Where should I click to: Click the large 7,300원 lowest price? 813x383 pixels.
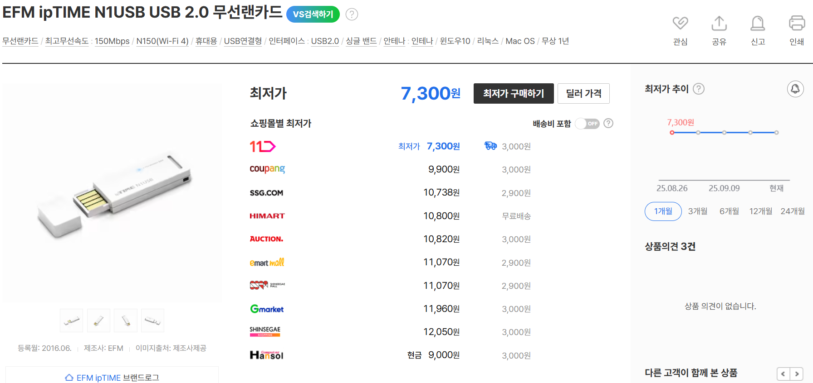pos(431,93)
